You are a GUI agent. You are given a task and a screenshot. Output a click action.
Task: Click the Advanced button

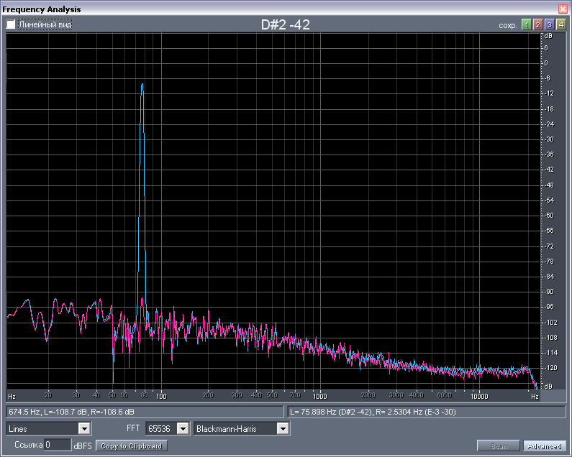[544, 446]
